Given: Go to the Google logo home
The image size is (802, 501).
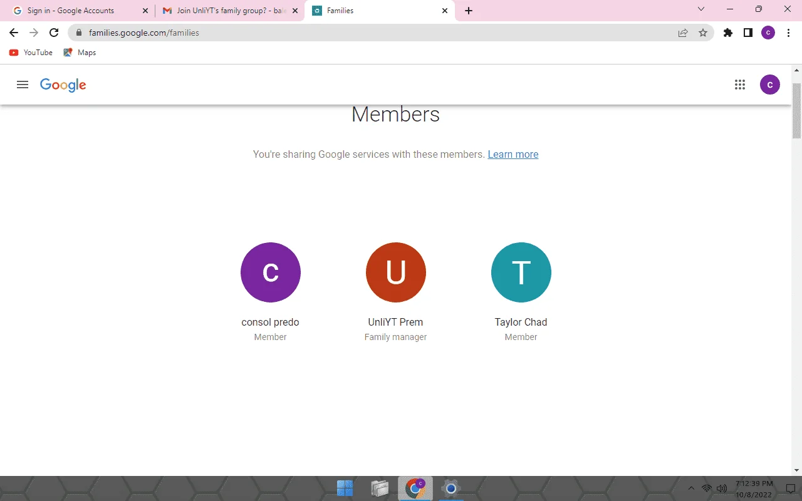Looking at the screenshot, I should [63, 85].
